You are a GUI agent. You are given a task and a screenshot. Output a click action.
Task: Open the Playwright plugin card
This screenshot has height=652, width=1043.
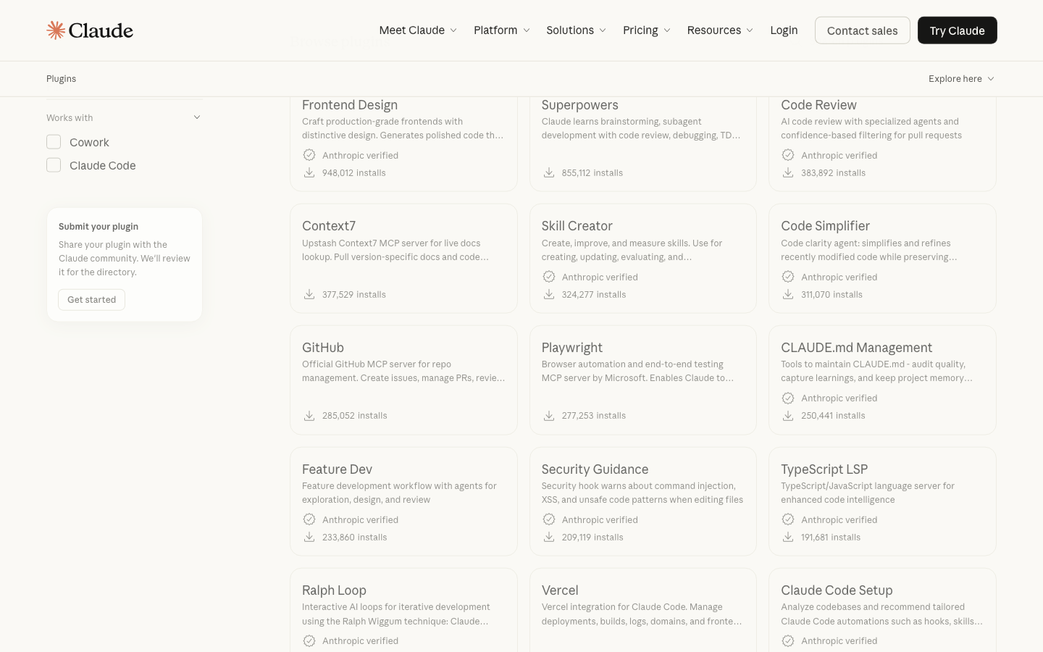(643, 380)
